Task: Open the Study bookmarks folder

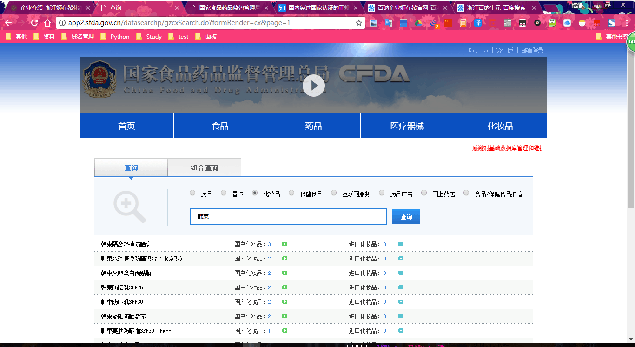Action: [x=149, y=36]
